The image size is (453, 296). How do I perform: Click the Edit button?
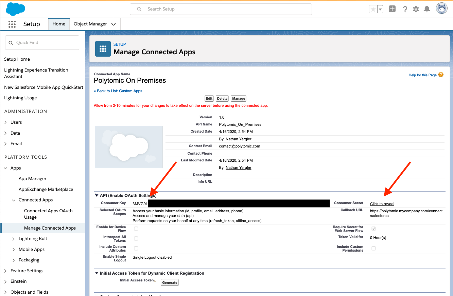click(209, 98)
